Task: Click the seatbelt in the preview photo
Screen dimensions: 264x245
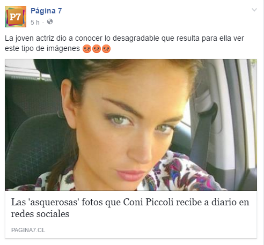Action: coord(202,136)
